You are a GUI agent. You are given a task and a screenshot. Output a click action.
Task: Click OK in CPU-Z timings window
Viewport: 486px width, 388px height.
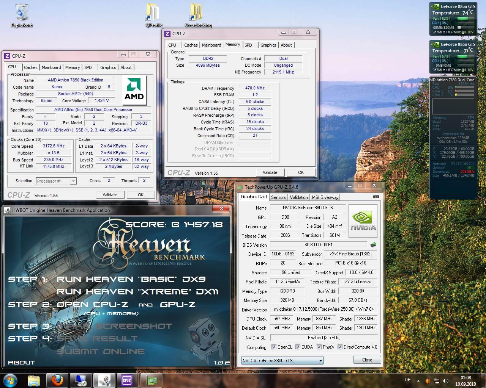point(301,172)
